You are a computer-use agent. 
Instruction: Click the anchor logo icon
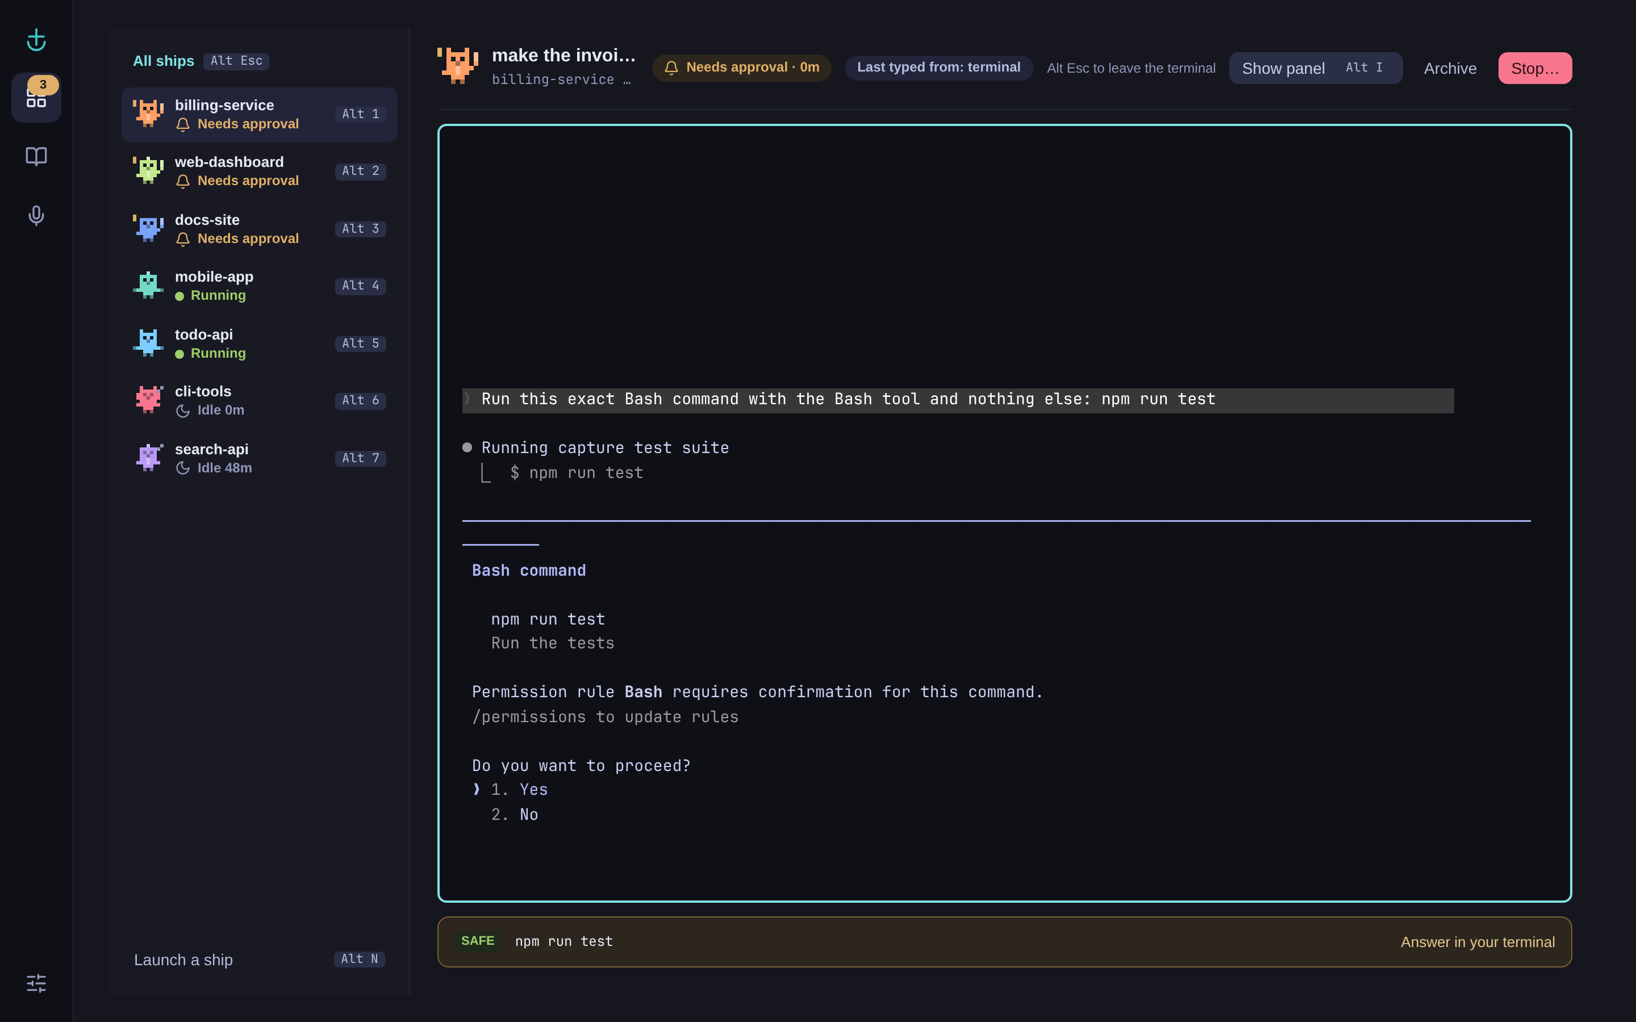(36, 40)
